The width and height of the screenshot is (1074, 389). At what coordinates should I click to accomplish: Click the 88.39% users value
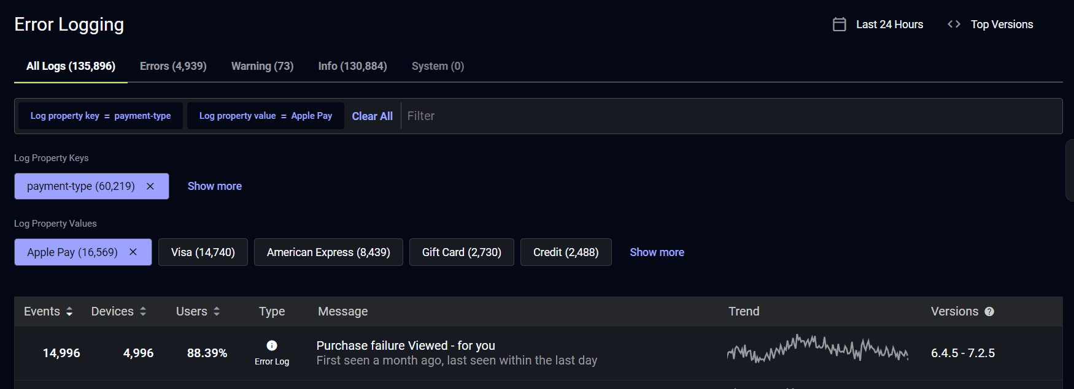click(207, 353)
